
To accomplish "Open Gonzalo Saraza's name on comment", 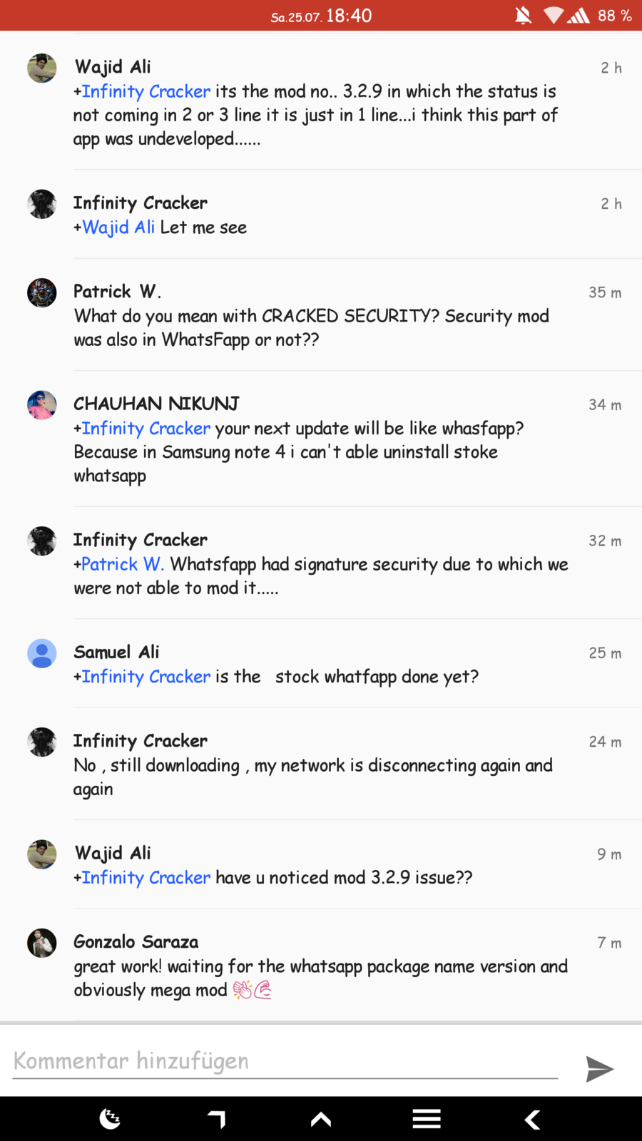I will coord(136,942).
